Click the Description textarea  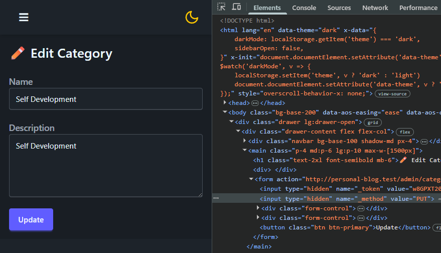pos(106,166)
